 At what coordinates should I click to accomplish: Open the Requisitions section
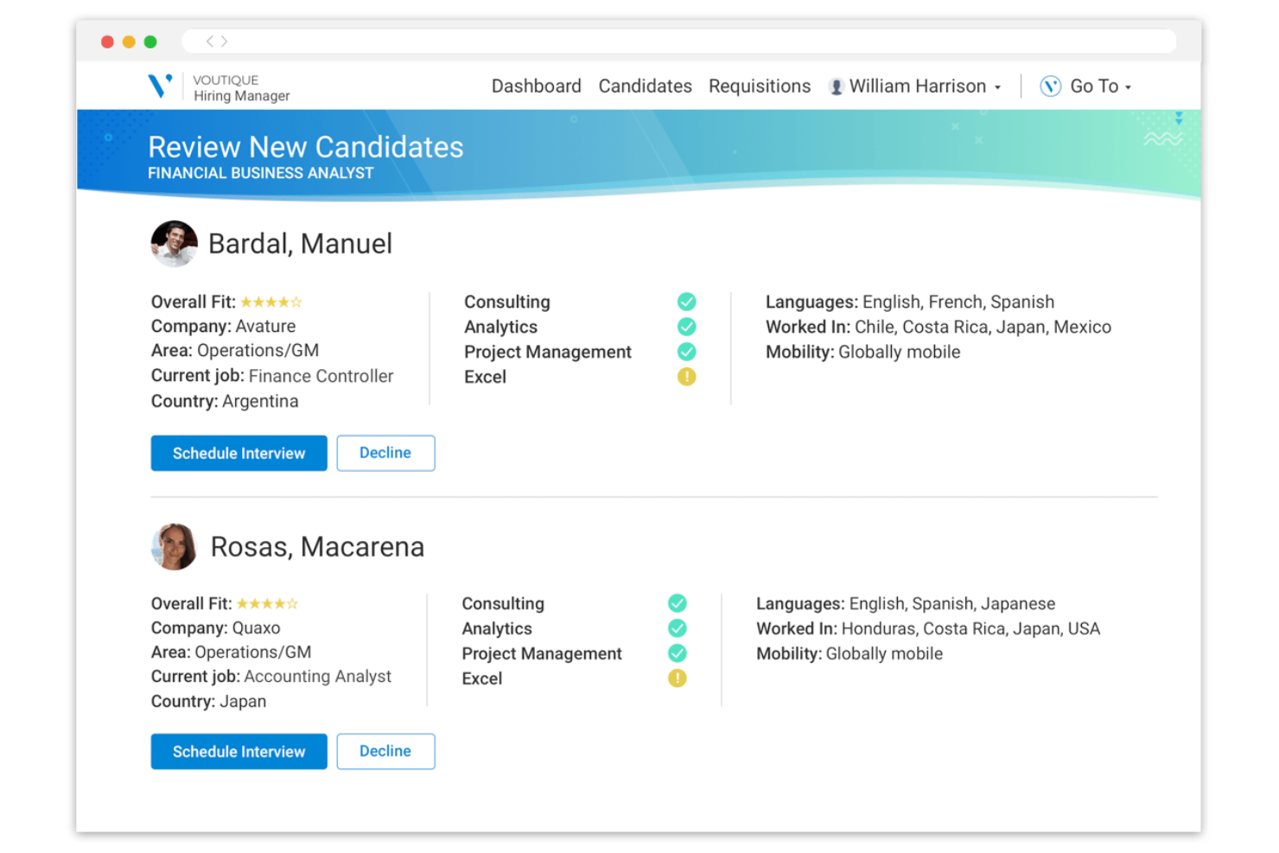(x=759, y=86)
